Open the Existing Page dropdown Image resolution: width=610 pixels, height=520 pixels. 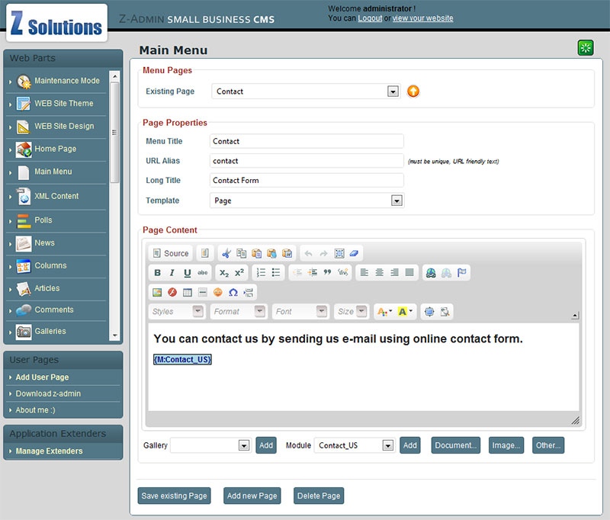pos(393,91)
